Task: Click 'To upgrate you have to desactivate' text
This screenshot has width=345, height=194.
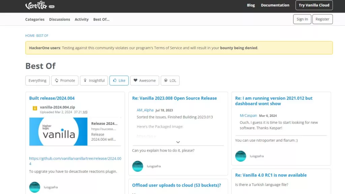Action: pos(73,171)
